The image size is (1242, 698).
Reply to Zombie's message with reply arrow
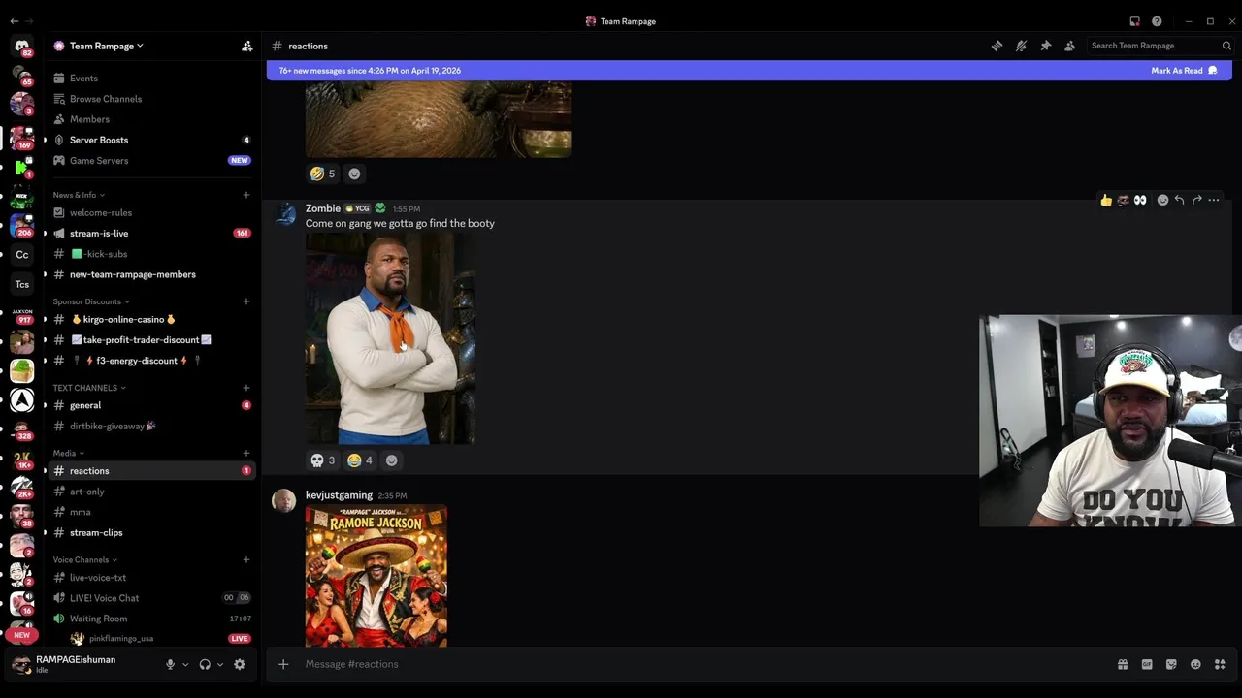(x=1179, y=200)
